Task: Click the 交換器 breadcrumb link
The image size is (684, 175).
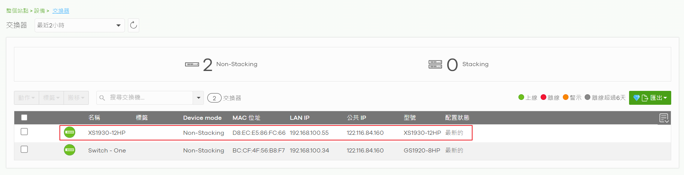Action: click(61, 11)
